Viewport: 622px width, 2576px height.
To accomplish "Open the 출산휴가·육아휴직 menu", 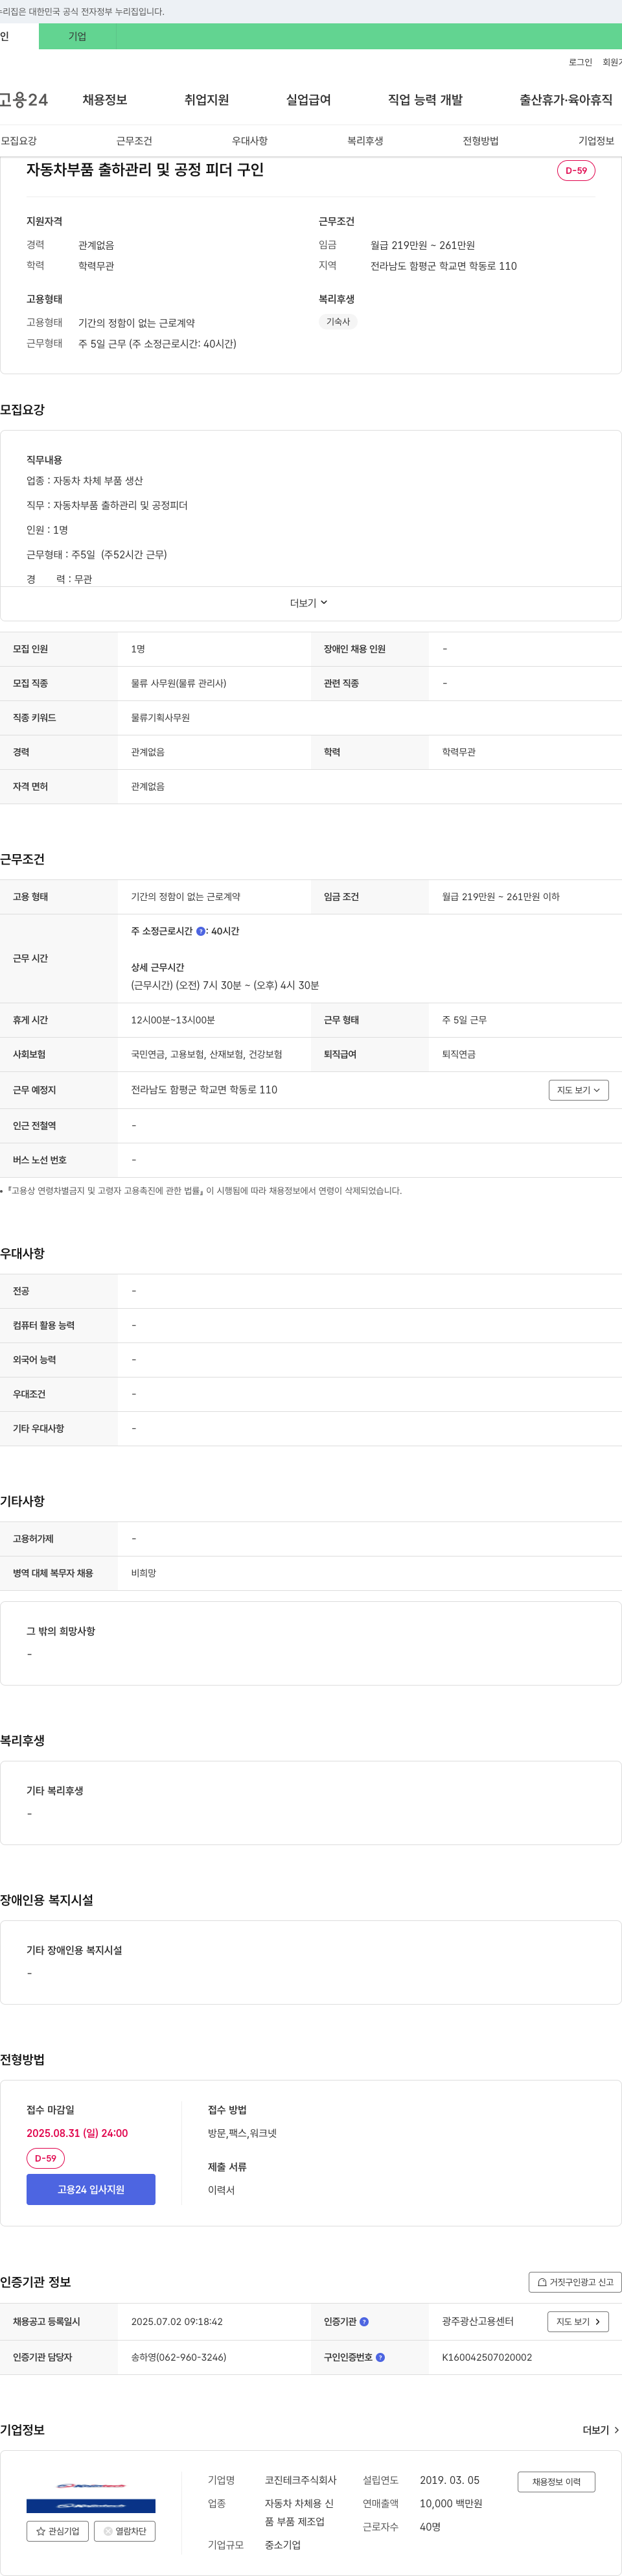I will point(566,100).
